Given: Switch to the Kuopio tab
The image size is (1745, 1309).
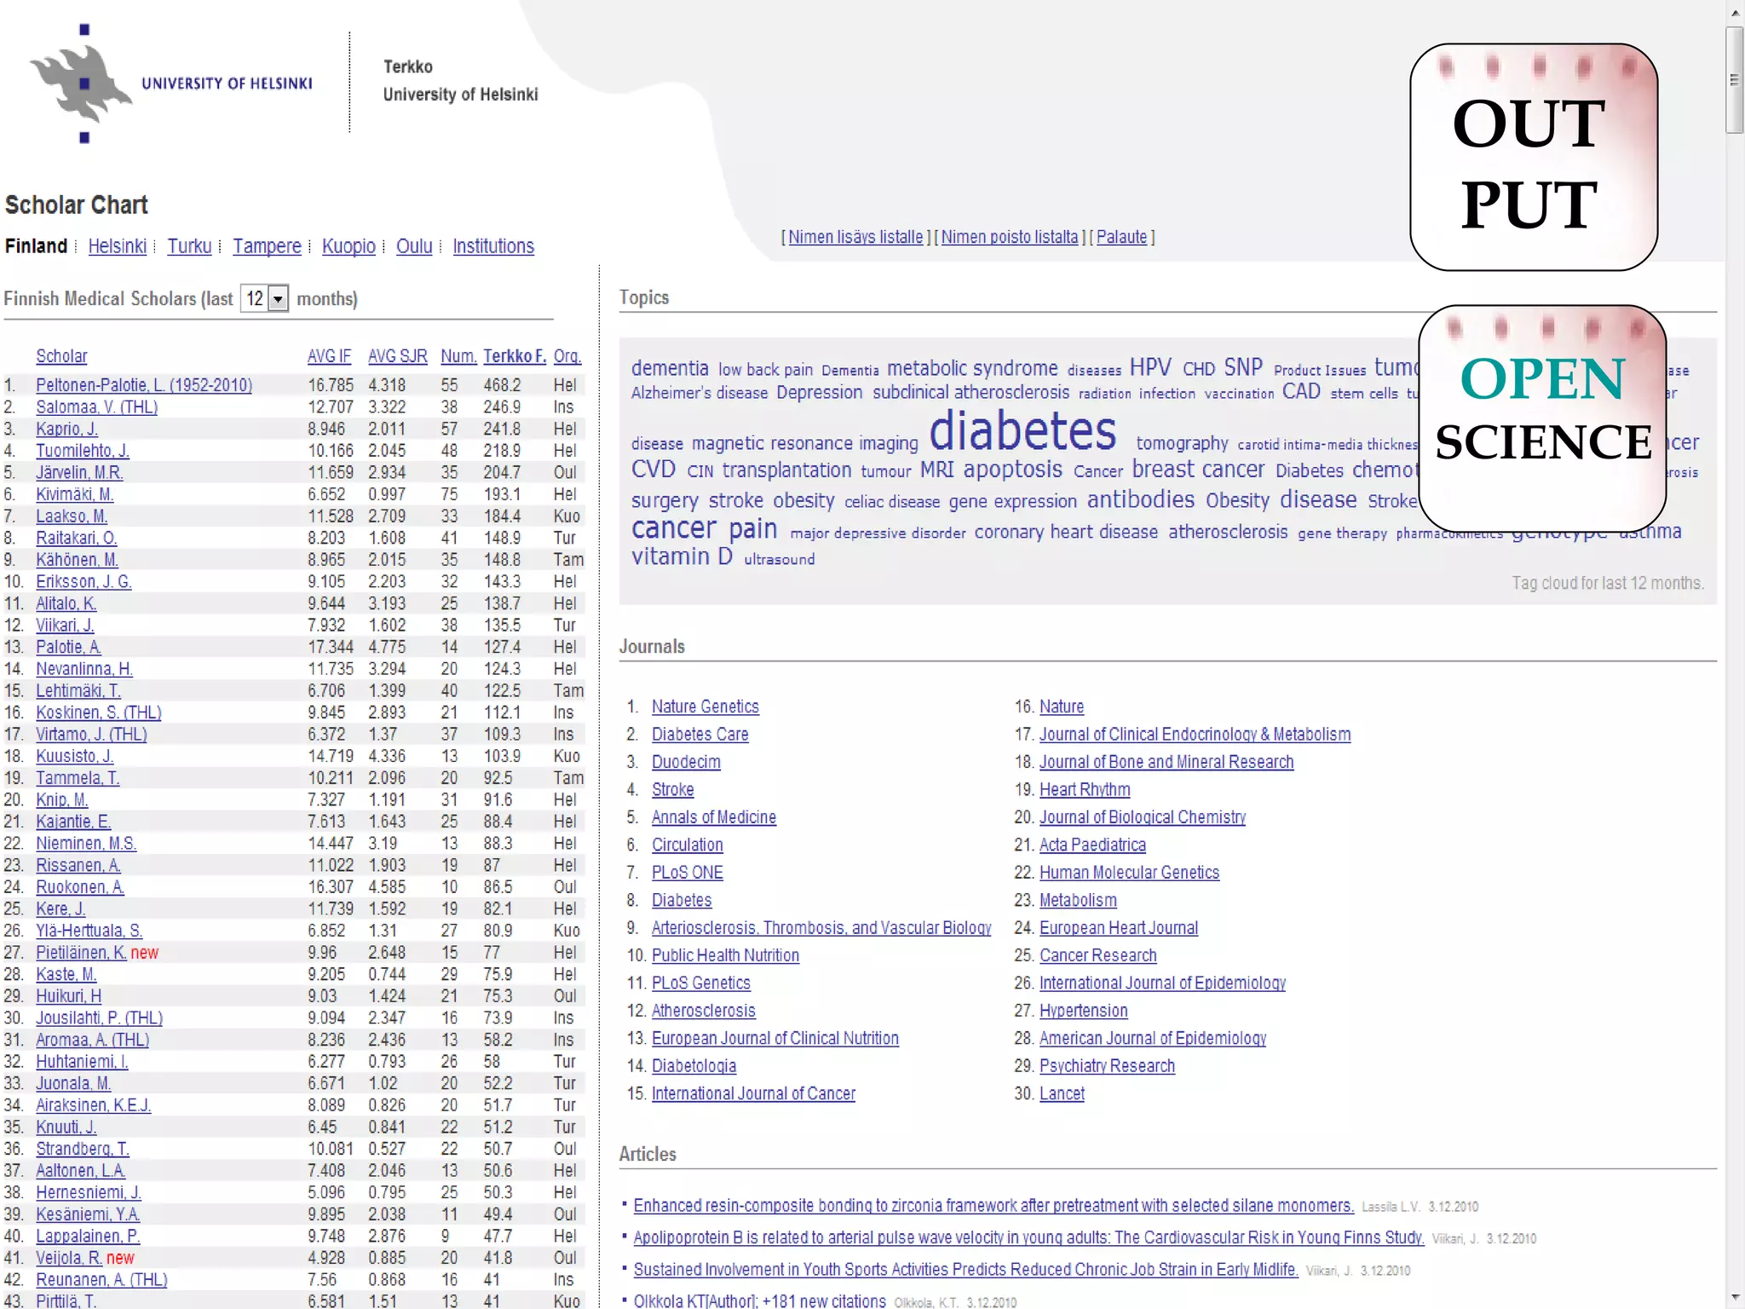Looking at the screenshot, I should pyautogui.click(x=348, y=246).
